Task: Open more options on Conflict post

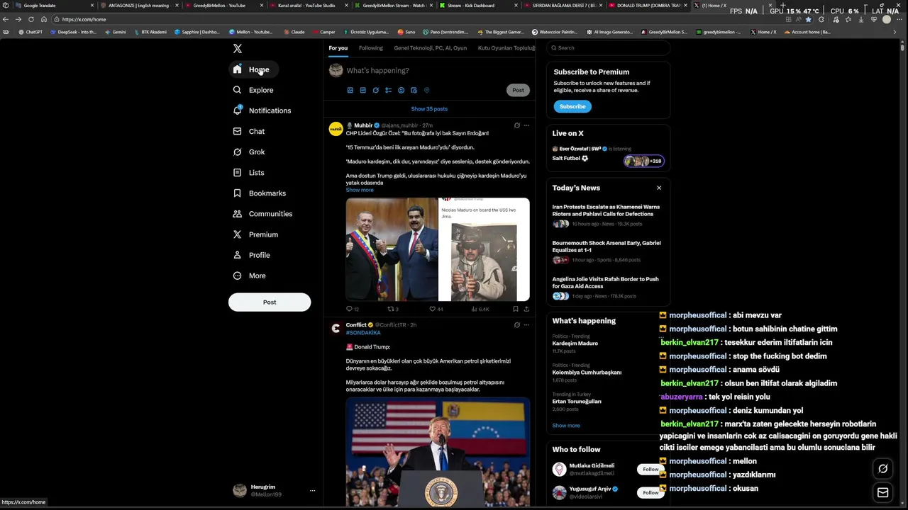Action: point(526,324)
